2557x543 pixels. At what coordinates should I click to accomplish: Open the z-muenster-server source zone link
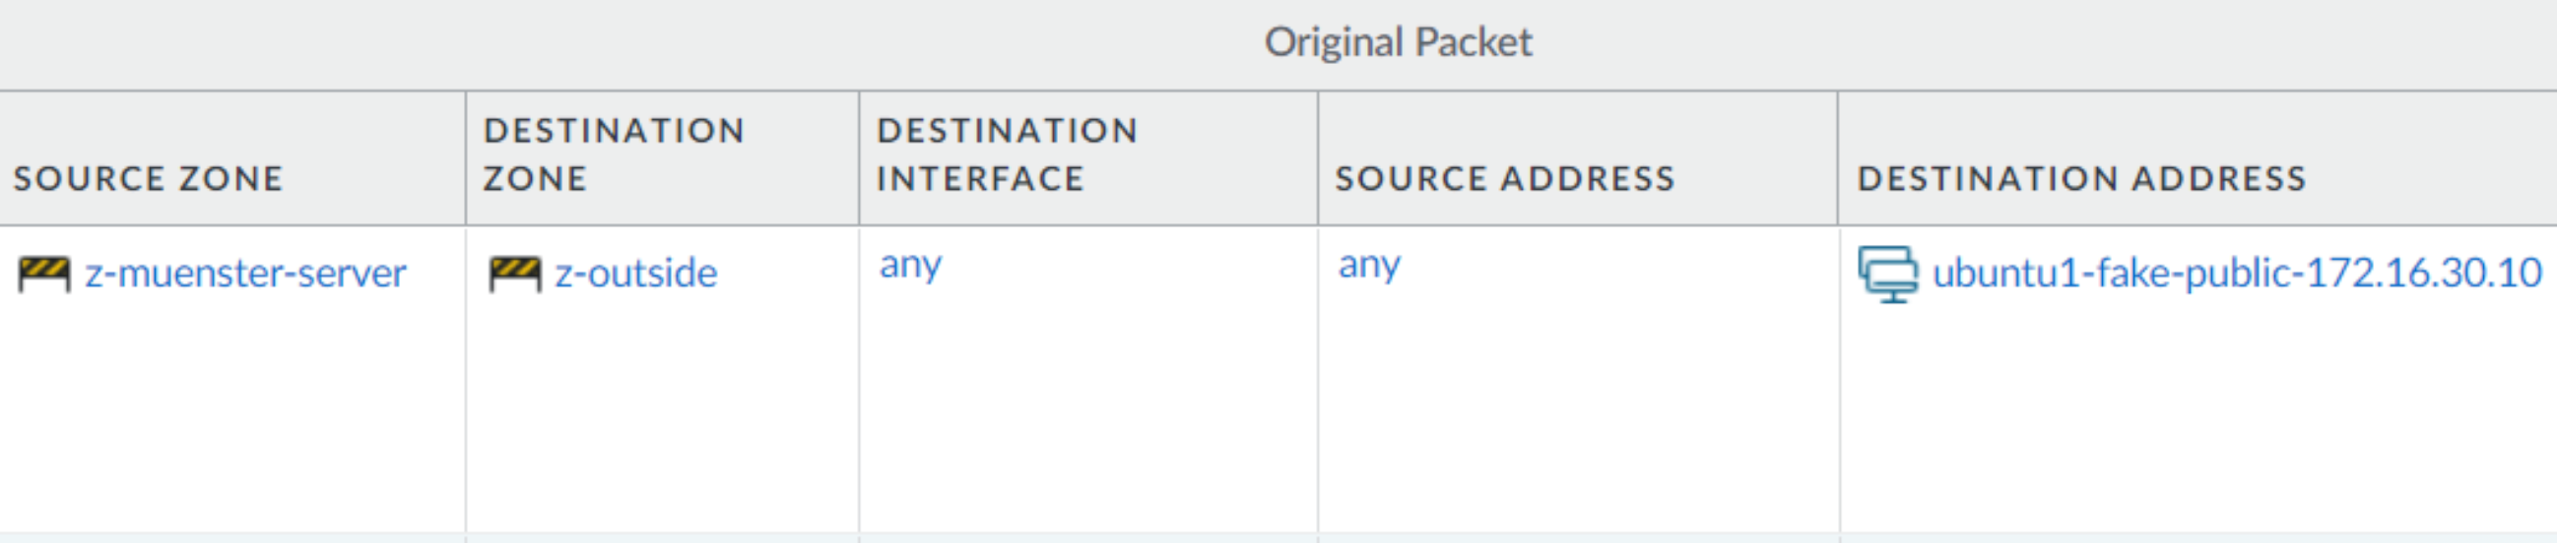click(x=245, y=273)
